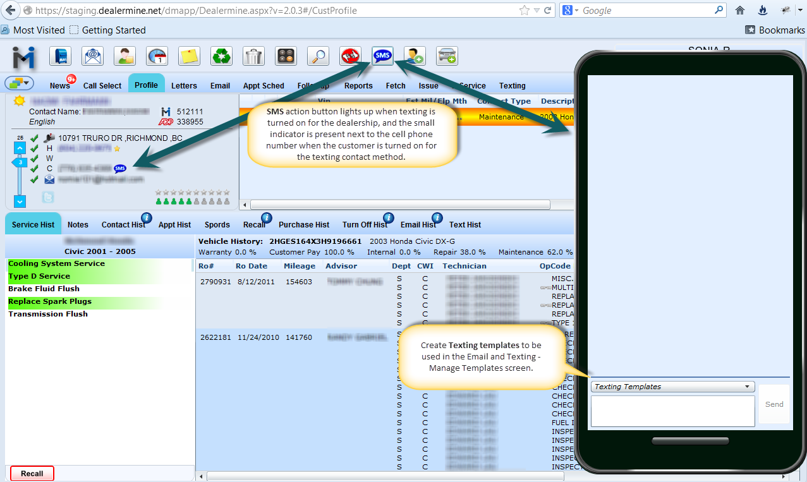Expand the colored layers dropdown left of News
Viewport: 807px width, 482px height.
(x=19, y=83)
